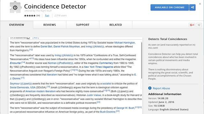204x114 pixels.
Task: Click the '2,518 users' text
Action: click(x=60, y=16)
